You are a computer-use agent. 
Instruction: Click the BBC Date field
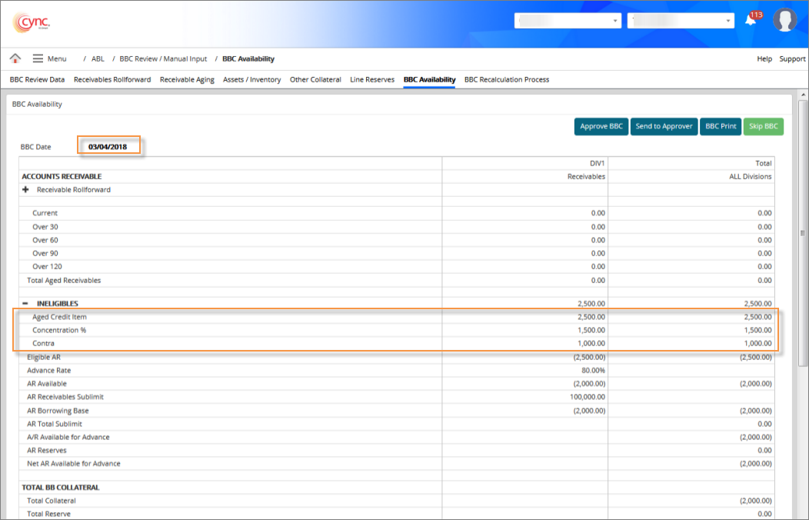point(108,146)
